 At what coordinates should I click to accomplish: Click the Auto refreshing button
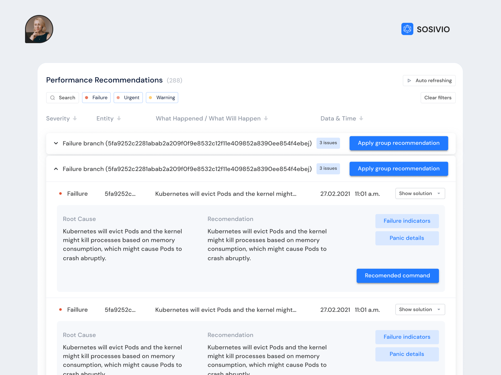click(x=429, y=81)
